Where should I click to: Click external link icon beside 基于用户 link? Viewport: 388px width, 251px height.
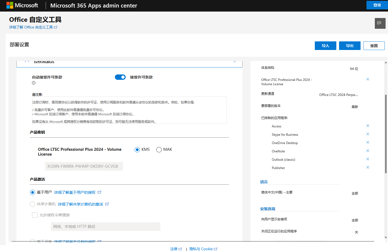(100, 192)
